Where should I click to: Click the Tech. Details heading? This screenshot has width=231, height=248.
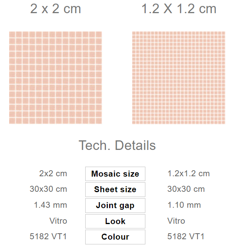pos(117,145)
